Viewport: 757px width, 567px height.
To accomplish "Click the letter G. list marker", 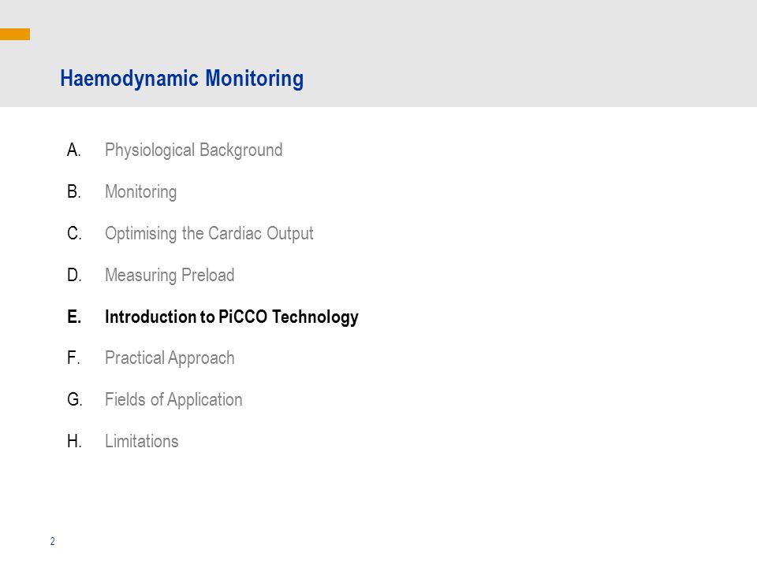I will click(75, 400).
